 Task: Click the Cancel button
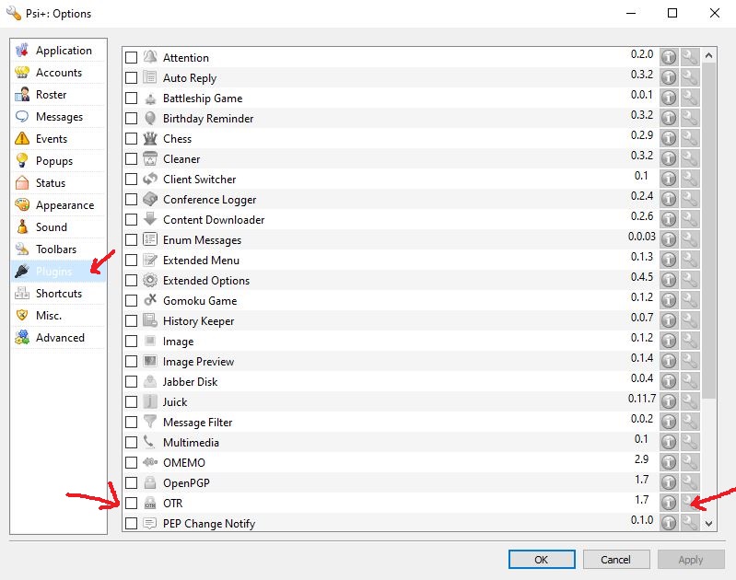tap(615, 559)
